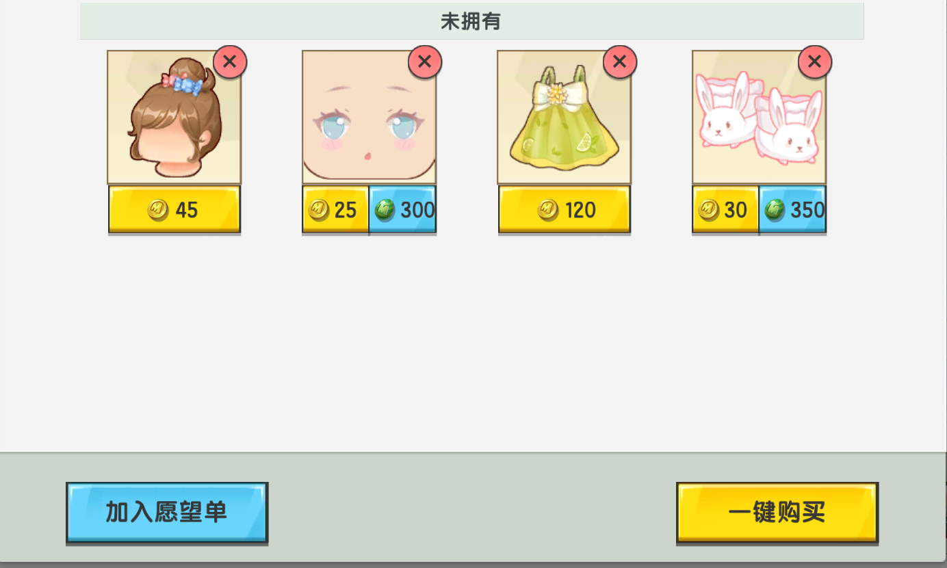
Task: Select the green lemon dress thumbnail
Action: [565, 117]
